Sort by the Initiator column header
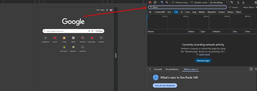The width and height of the screenshot is (257, 91). pos(222,31)
